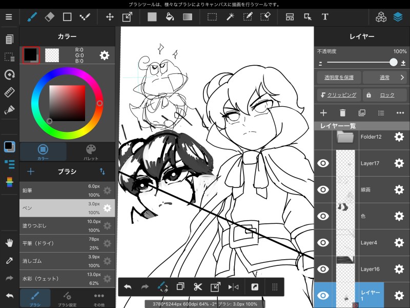Click undo in floating bottom bar

click(x=127, y=287)
